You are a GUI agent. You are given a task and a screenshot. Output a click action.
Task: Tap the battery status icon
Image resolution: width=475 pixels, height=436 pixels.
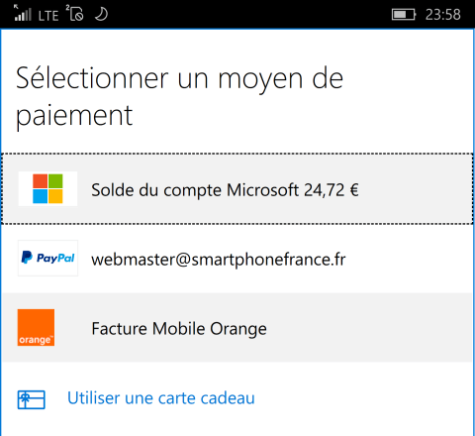[x=404, y=15]
